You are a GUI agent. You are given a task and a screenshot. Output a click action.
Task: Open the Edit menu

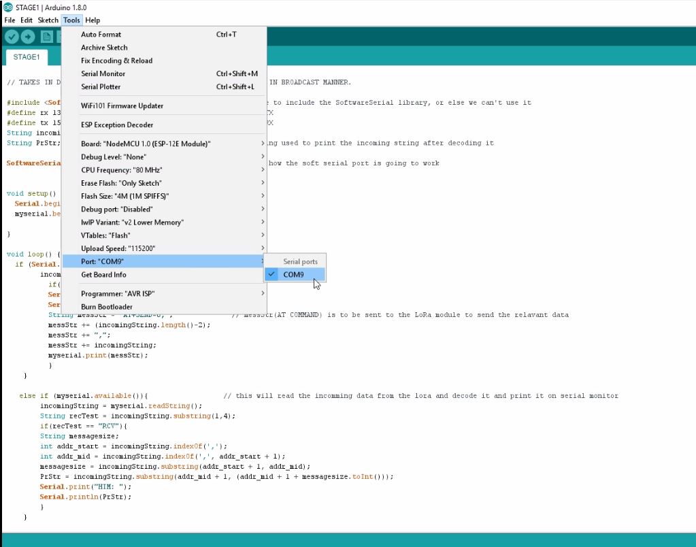(x=26, y=20)
